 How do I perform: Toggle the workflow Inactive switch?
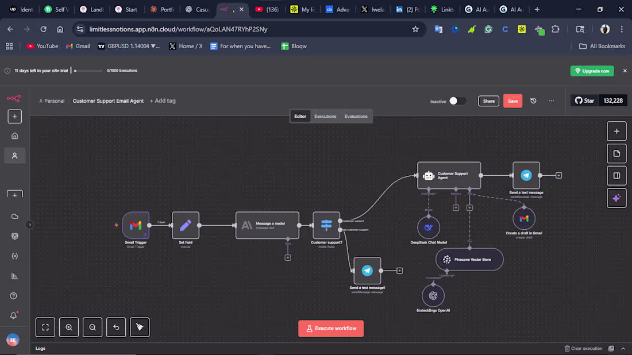(457, 101)
